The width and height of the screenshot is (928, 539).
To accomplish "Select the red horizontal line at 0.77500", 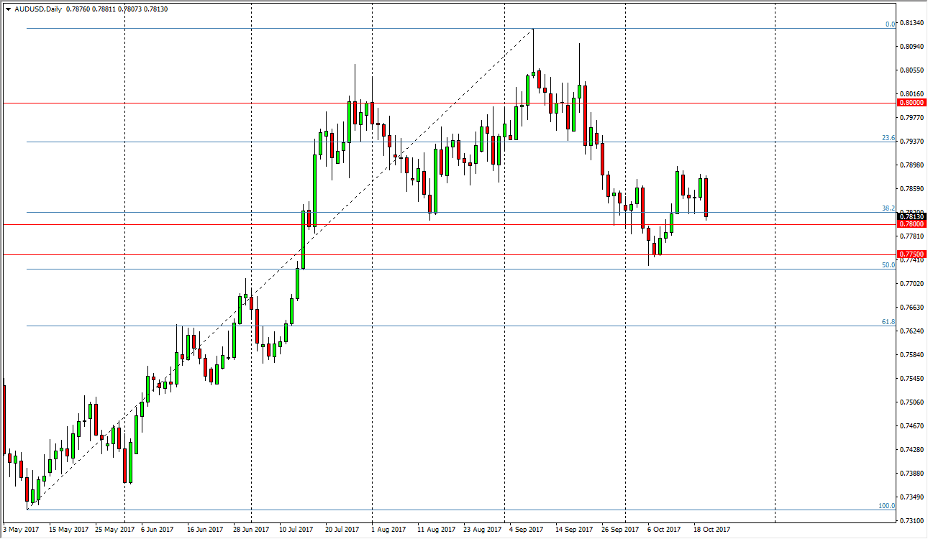I will click(x=432, y=254).
